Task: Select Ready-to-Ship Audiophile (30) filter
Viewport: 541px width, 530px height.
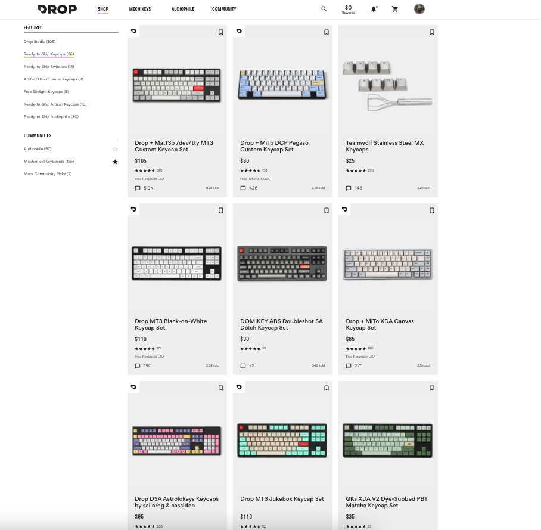Action: (x=51, y=117)
